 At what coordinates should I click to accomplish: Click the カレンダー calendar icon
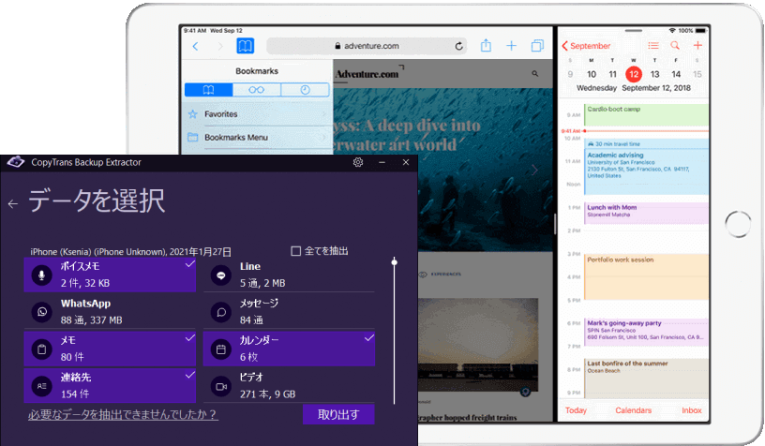pyautogui.click(x=221, y=349)
